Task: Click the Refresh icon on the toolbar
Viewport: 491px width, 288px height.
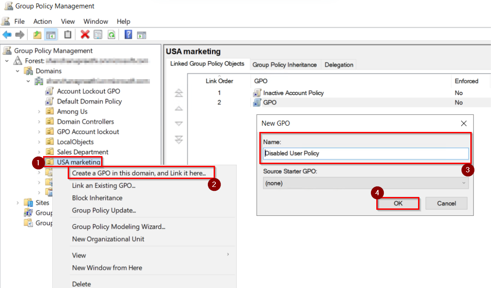Action: coord(112,35)
